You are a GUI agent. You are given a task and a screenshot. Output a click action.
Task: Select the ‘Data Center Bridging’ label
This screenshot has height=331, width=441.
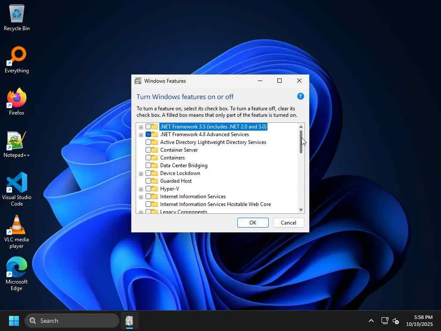point(183,165)
